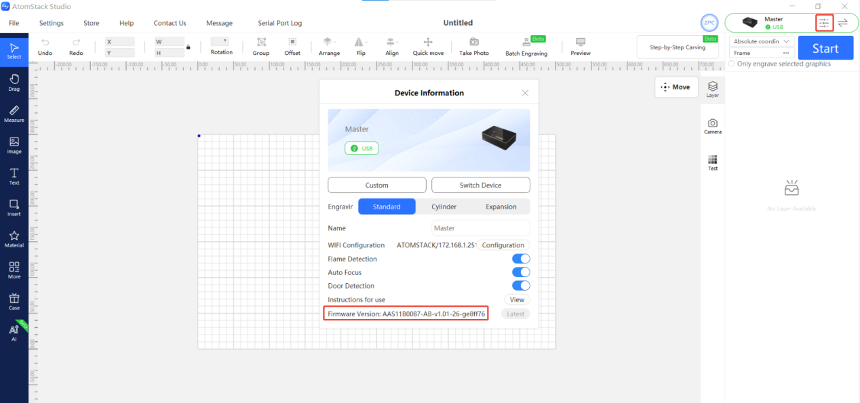Click the temperature indicator badge

tap(709, 22)
